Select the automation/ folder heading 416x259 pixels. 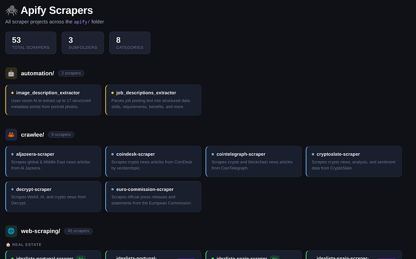(37, 73)
